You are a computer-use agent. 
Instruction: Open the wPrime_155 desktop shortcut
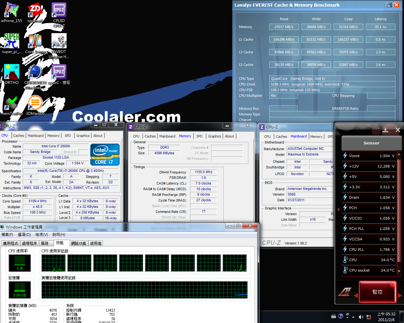pos(12,13)
